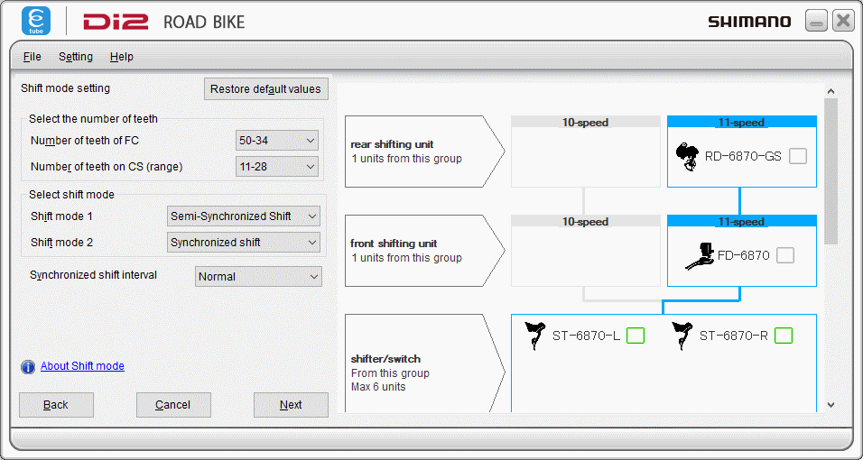Click the Next button
The width and height of the screenshot is (863, 460).
tap(291, 405)
